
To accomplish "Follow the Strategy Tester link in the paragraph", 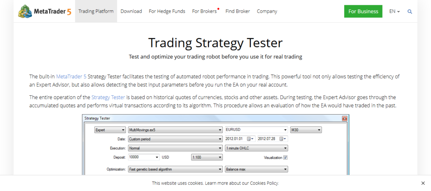I will [108, 97].
